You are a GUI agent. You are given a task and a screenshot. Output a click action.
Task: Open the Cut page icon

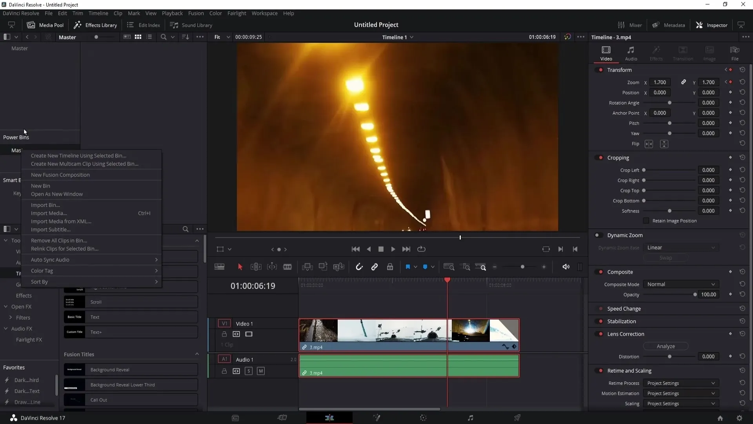282,418
